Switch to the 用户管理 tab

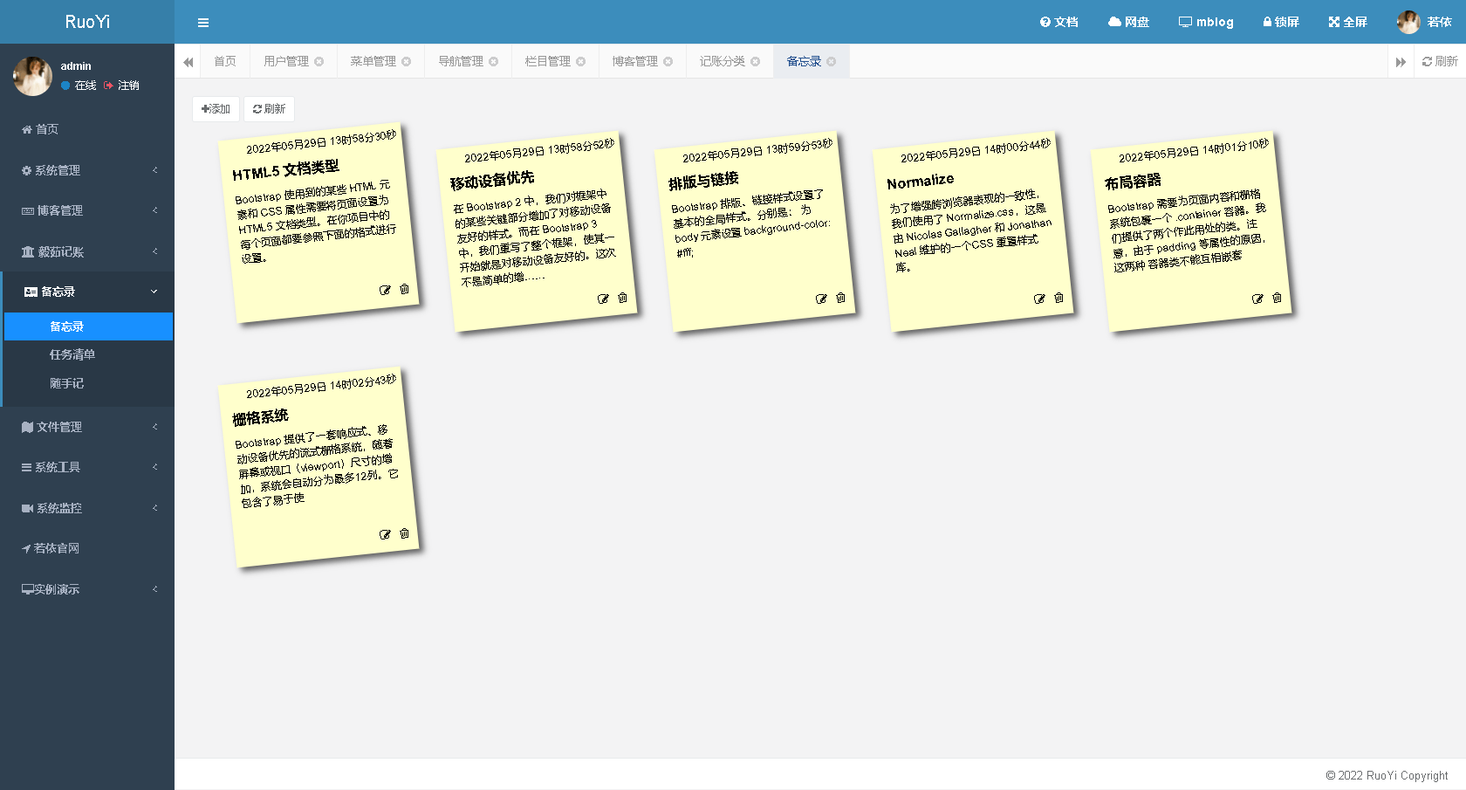pos(284,61)
